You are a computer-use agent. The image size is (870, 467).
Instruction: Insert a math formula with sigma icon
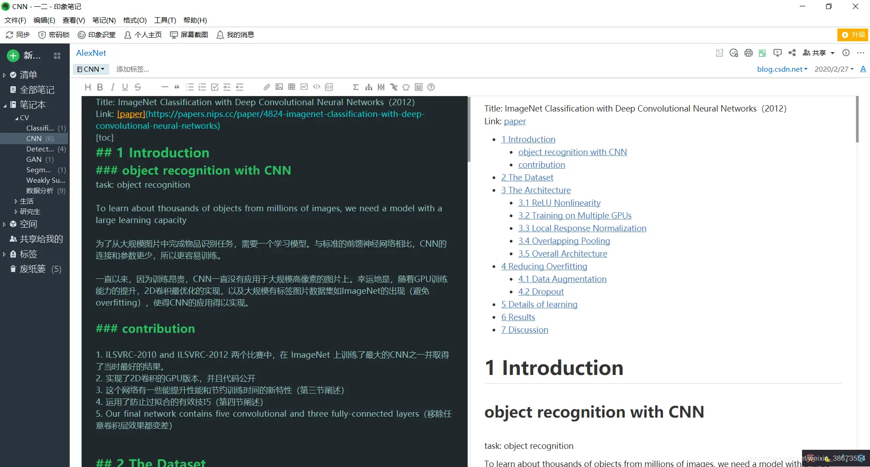click(x=356, y=87)
